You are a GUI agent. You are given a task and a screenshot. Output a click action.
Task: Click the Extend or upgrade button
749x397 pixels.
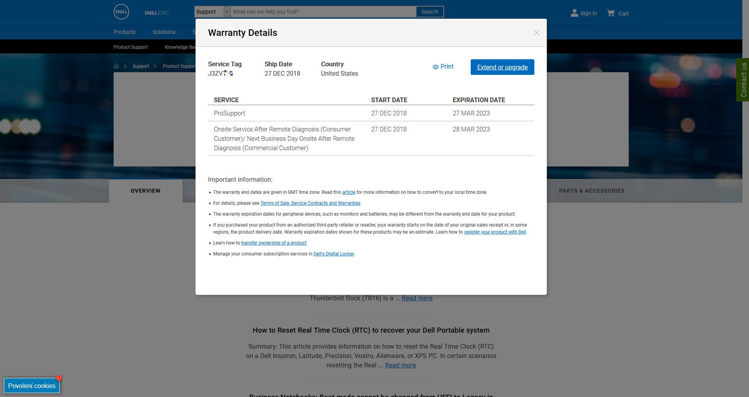pyautogui.click(x=502, y=67)
